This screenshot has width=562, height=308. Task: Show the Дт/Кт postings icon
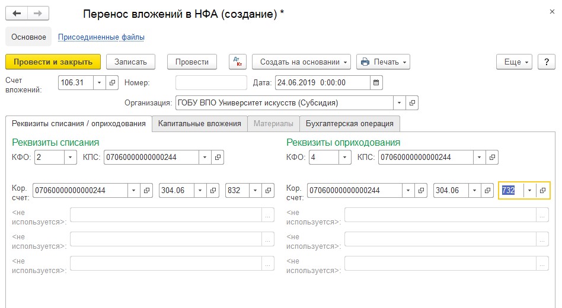[238, 62]
